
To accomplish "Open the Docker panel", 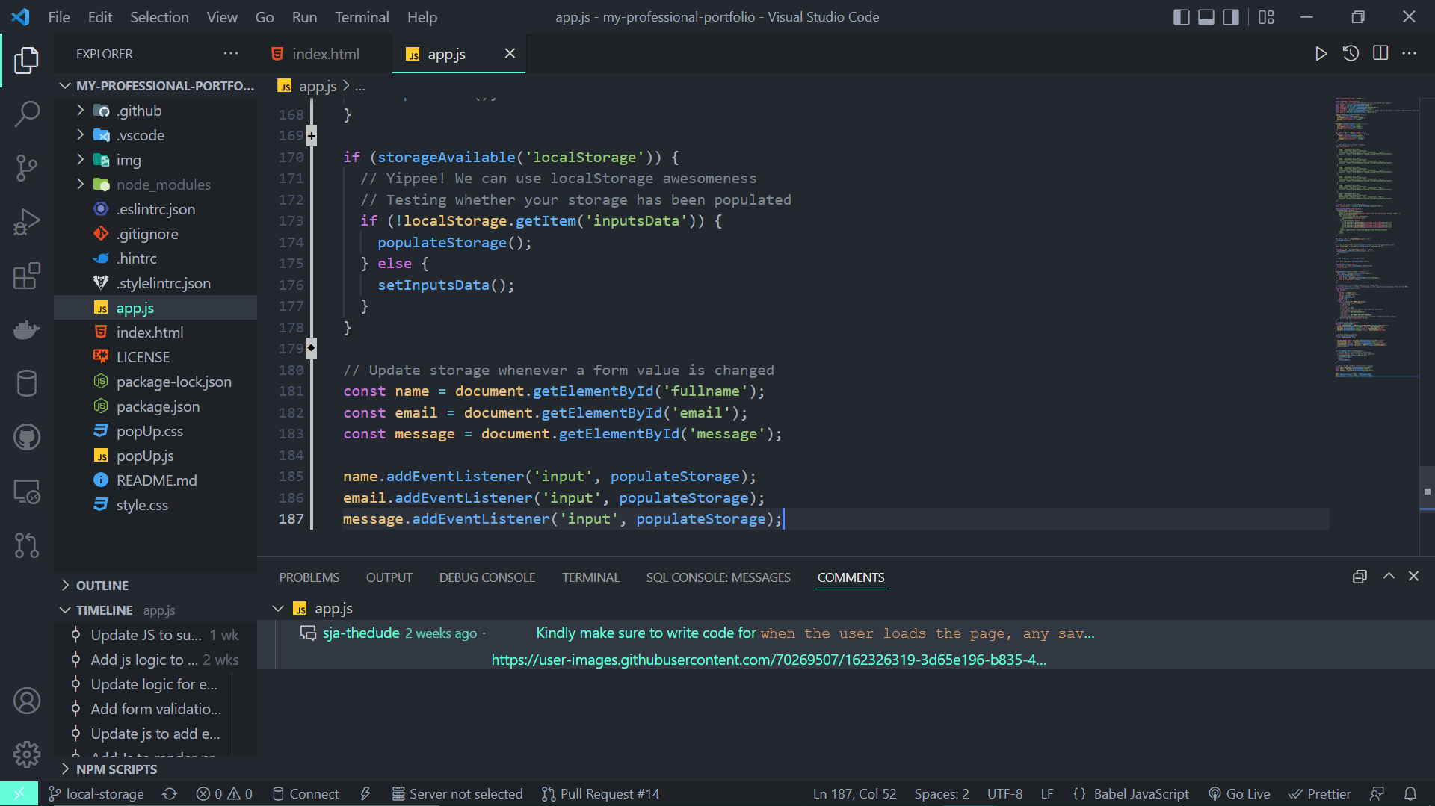I will [27, 329].
